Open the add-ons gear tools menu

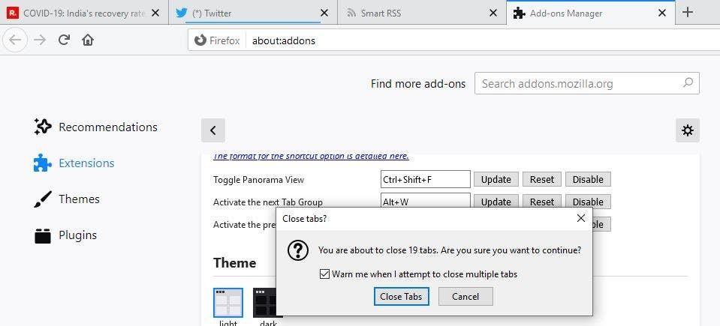coord(688,130)
